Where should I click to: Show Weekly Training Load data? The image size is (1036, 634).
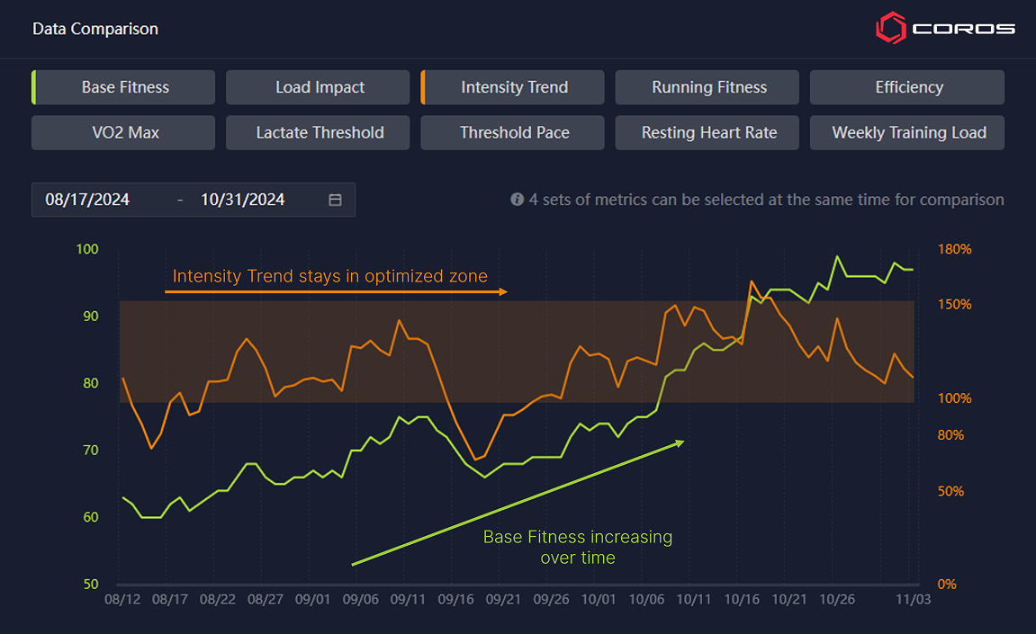coord(907,132)
